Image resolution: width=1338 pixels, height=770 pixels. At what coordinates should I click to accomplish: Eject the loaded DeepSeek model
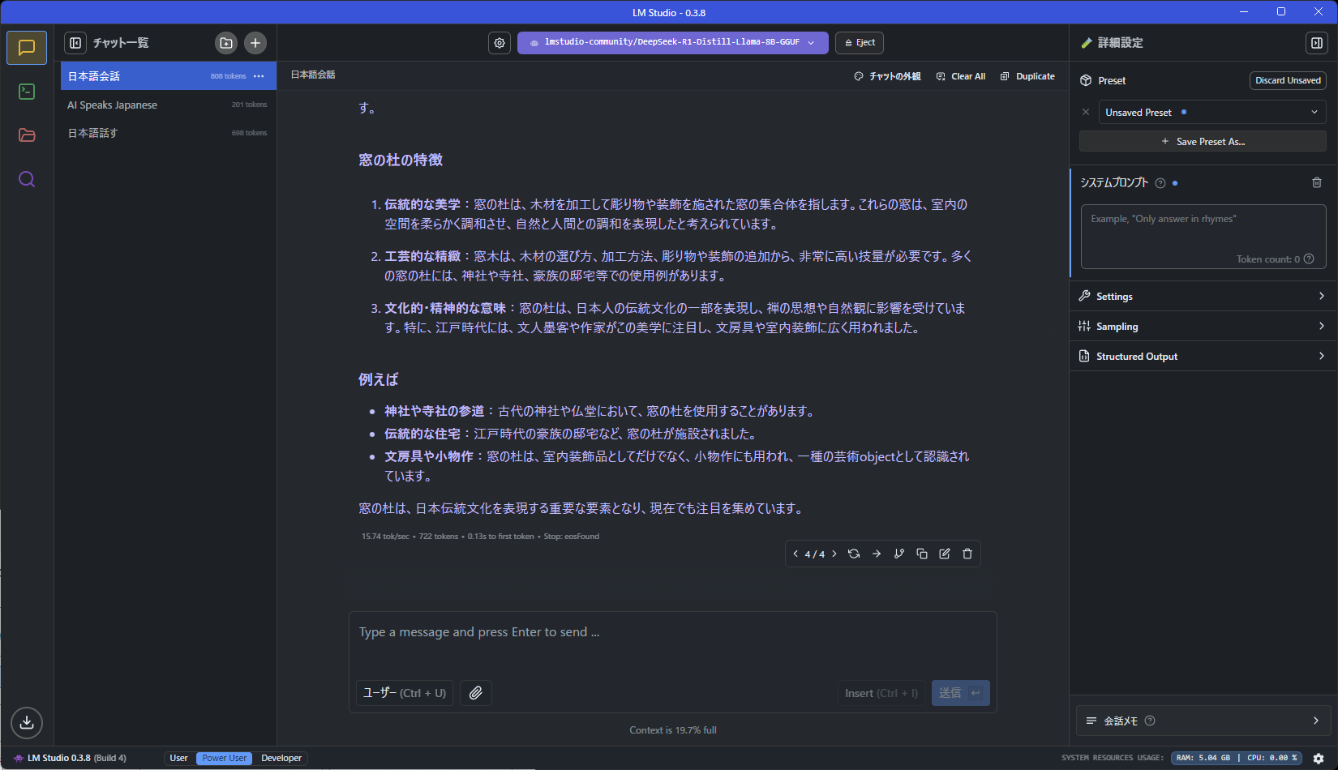[859, 42]
